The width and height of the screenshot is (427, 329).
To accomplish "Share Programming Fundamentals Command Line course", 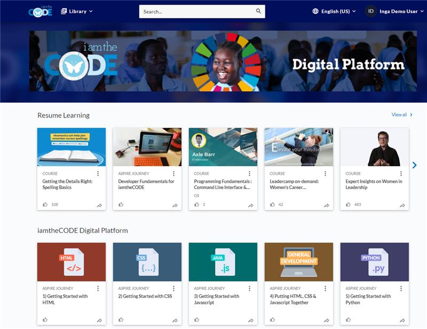I will click(251, 205).
